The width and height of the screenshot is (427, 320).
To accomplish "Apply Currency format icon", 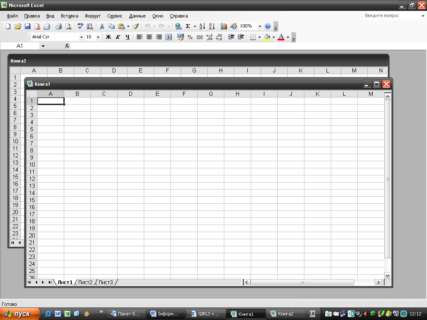I will (x=180, y=37).
